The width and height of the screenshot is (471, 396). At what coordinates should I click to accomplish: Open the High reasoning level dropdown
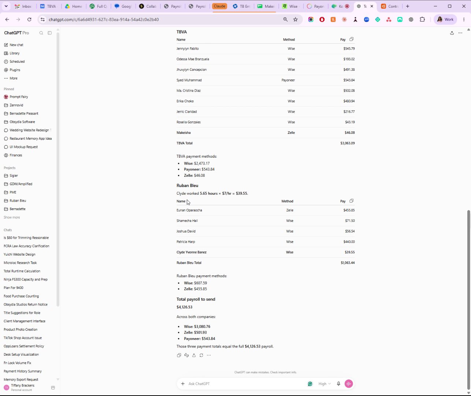pyautogui.click(x=324, y=384)
